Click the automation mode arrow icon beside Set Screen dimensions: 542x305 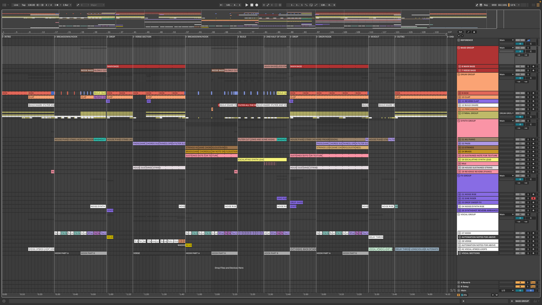click(x=468, y=32)
